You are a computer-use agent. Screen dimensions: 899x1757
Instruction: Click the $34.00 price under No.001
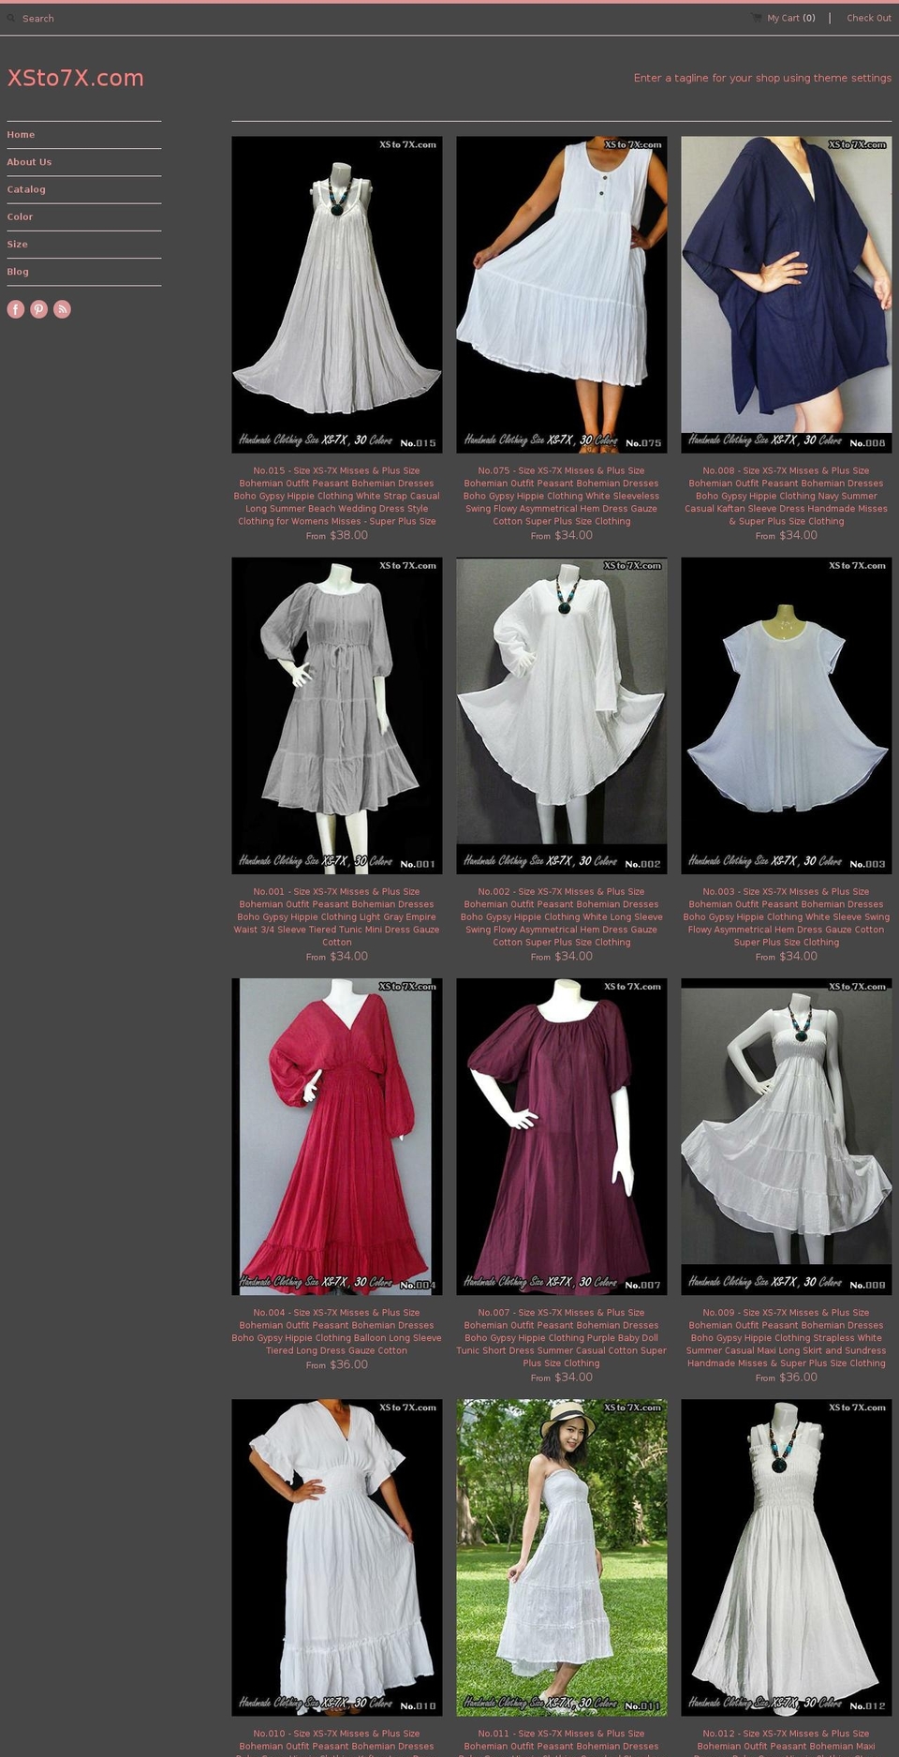(348, 956)
